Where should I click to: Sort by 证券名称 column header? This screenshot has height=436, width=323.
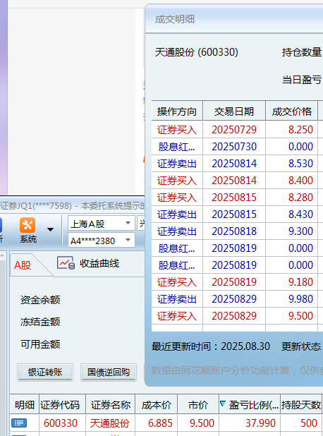110,404
